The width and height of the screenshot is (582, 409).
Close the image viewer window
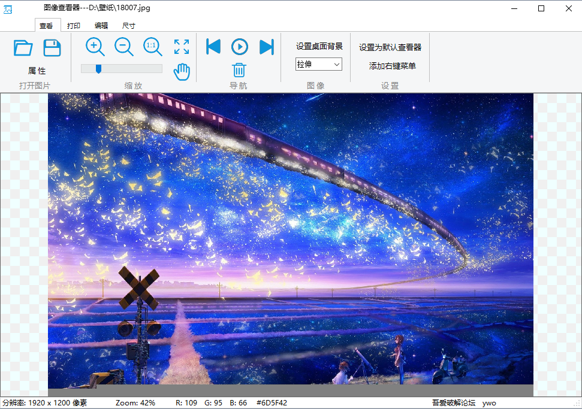pyautogui.click(x=569, y=8)
